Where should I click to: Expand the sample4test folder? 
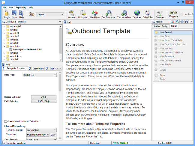[x=4, y=56]
